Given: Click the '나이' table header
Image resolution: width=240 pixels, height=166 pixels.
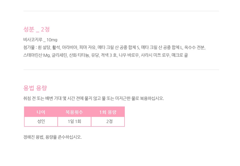Looking at the screenshot, I should [41, 112].
